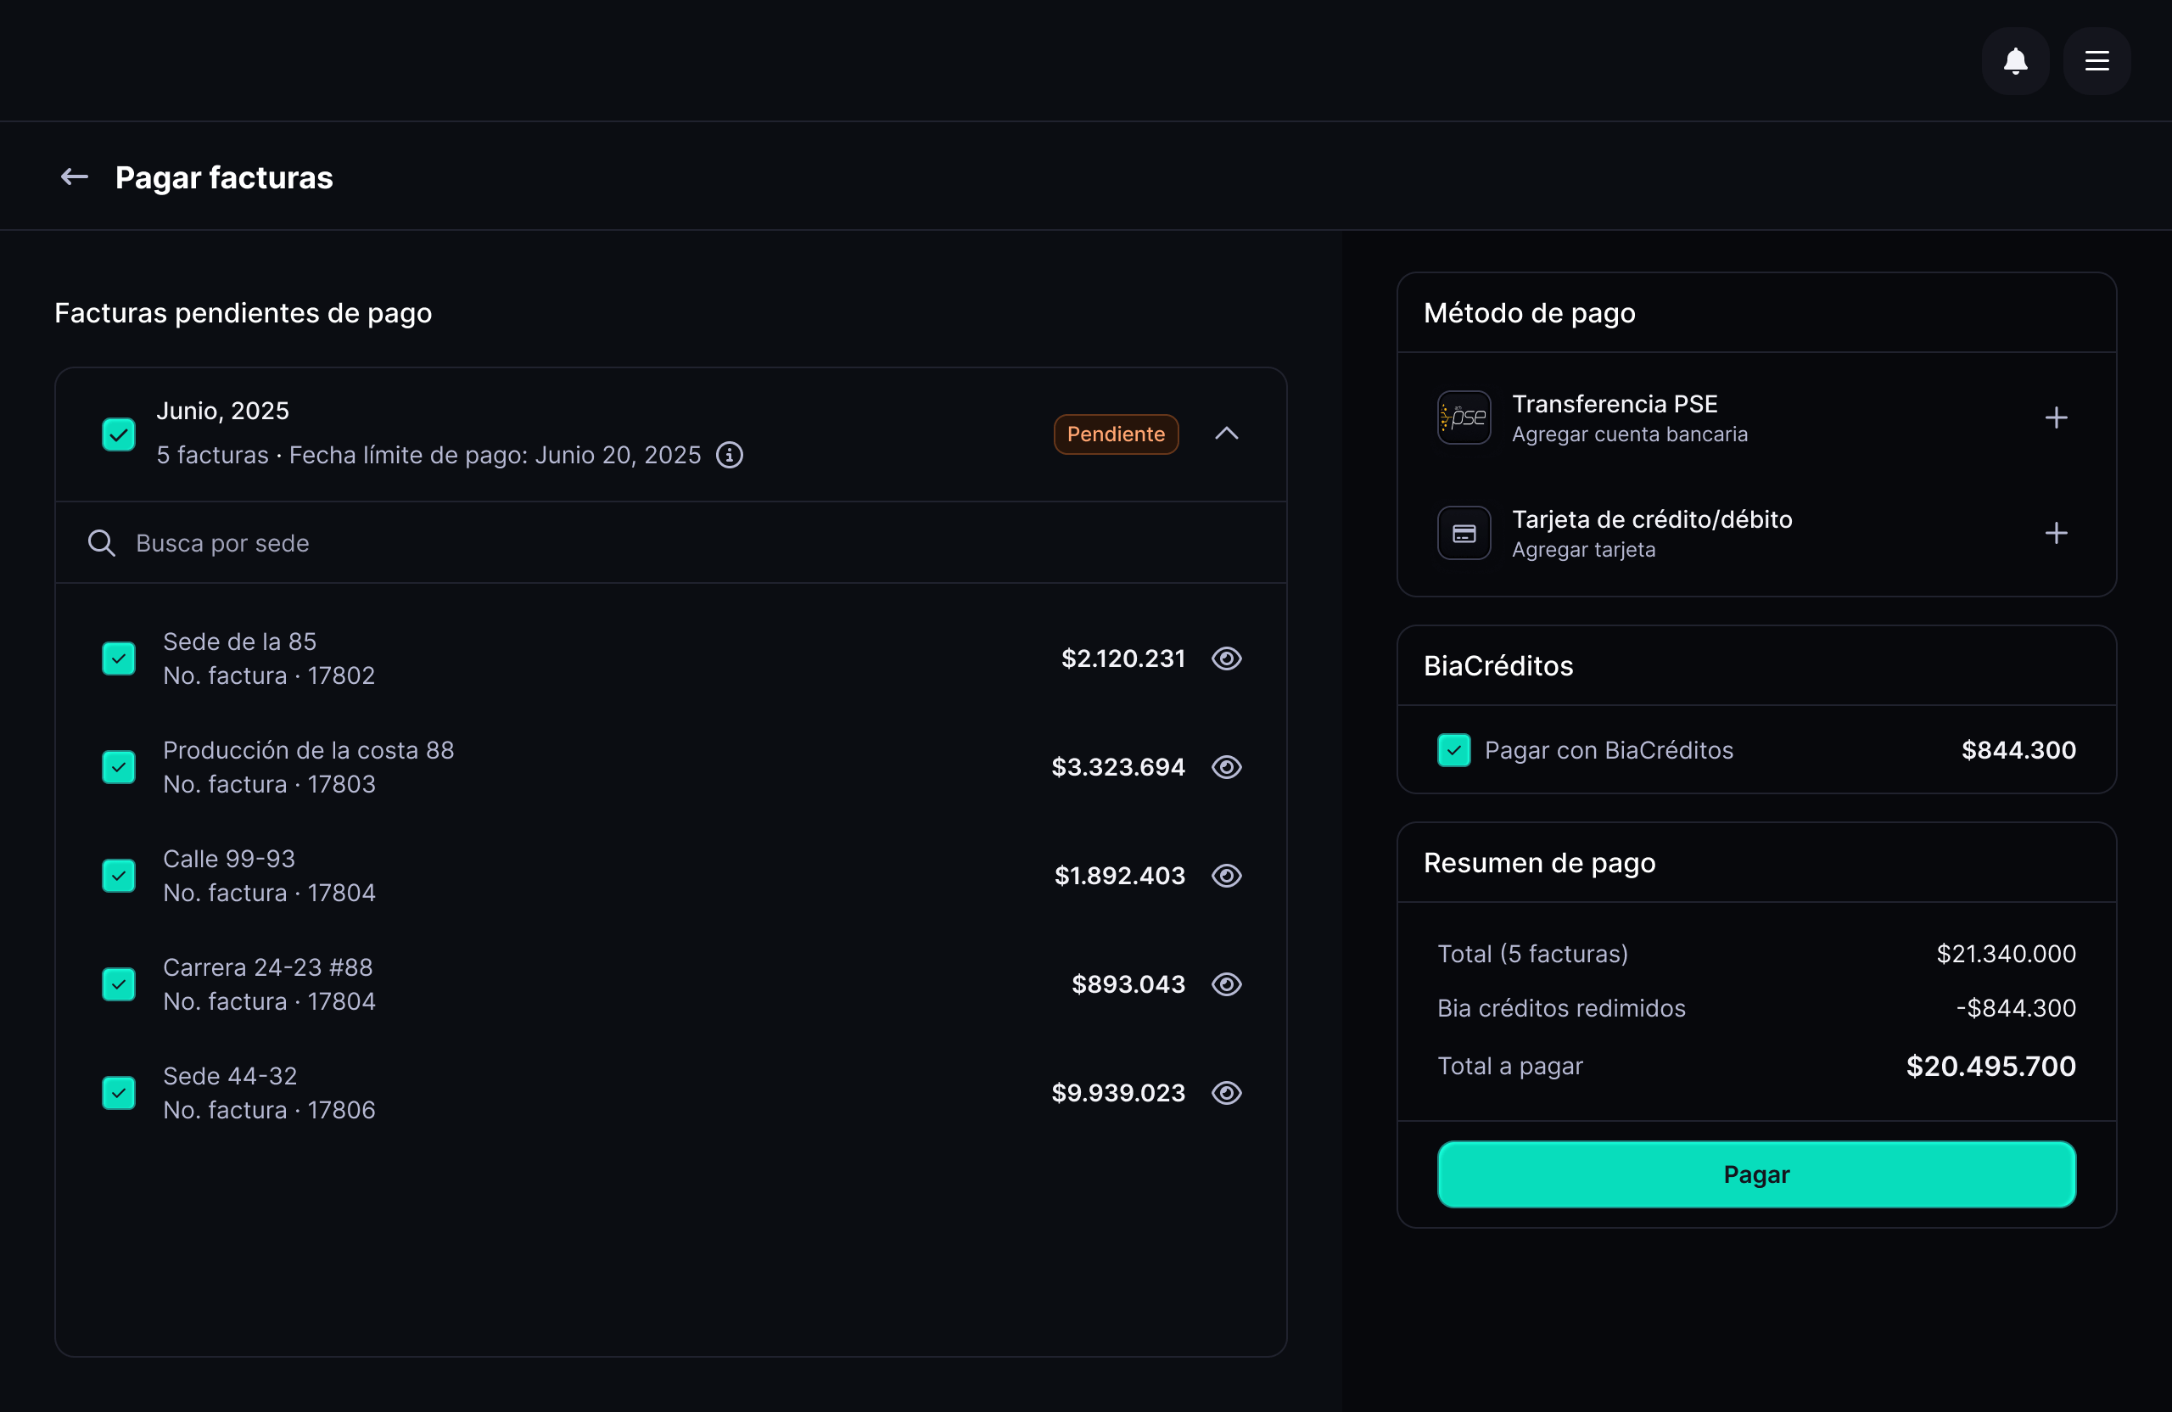
Task: Click the PSE transfer logo icon
Action: (1463, 417)
